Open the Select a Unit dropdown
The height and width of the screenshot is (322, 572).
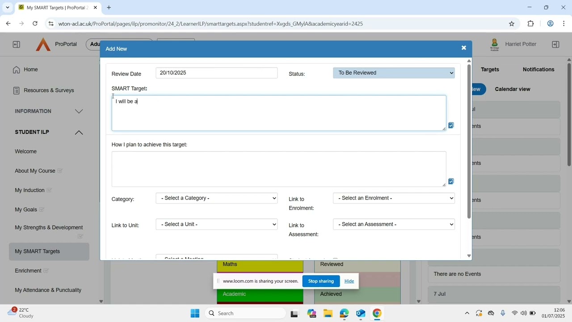(217, 225)
